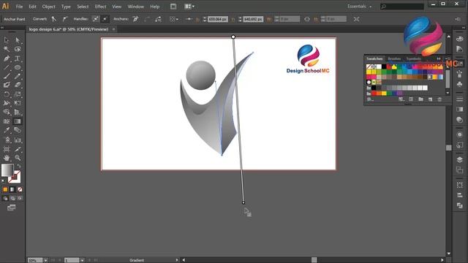Choose the Lasso tool

[x=18, y=49]
